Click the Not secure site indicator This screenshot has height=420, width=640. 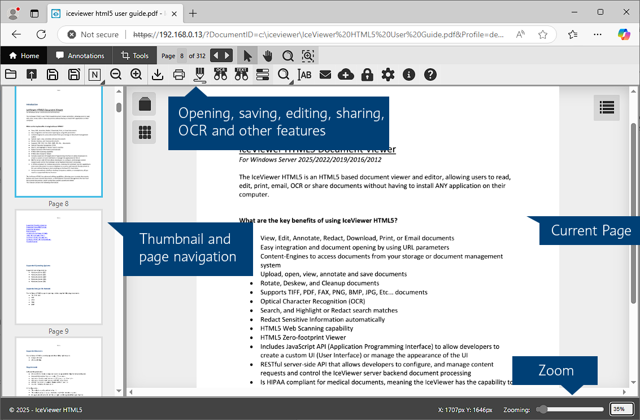pyautogui.click(x=93, y=34)
